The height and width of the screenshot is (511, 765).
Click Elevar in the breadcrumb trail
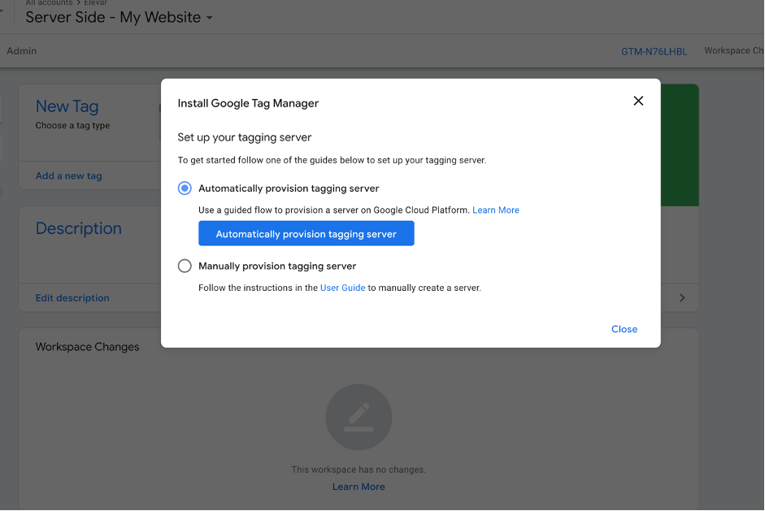point(95,2)
